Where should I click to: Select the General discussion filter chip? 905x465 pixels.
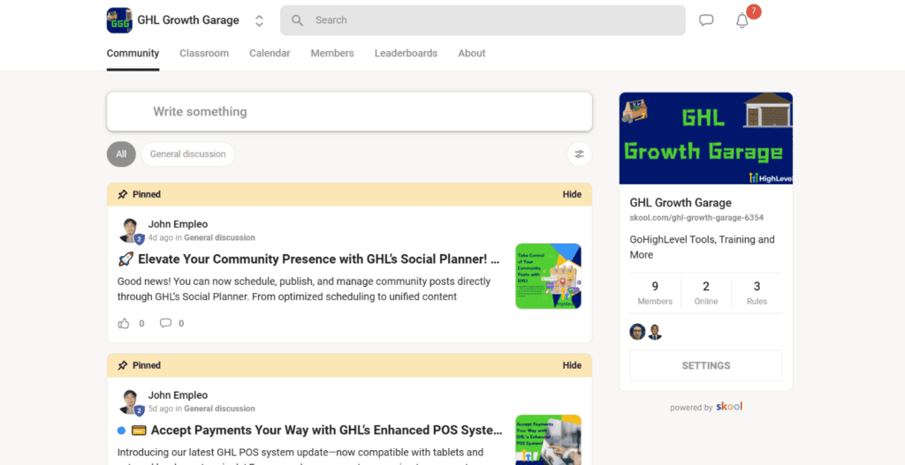[x=187, y=154]
